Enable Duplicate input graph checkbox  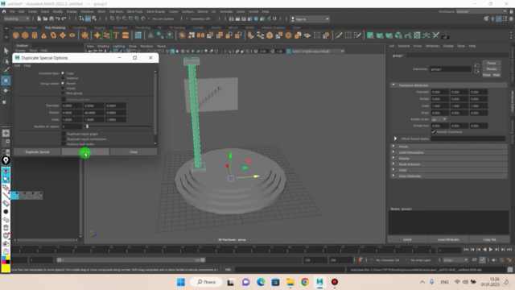pos(64,134)
